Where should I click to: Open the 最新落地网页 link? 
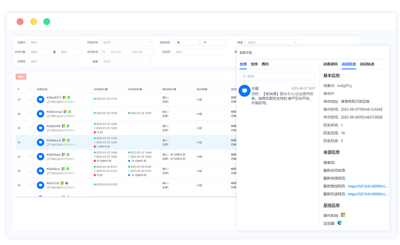point(368,186)
